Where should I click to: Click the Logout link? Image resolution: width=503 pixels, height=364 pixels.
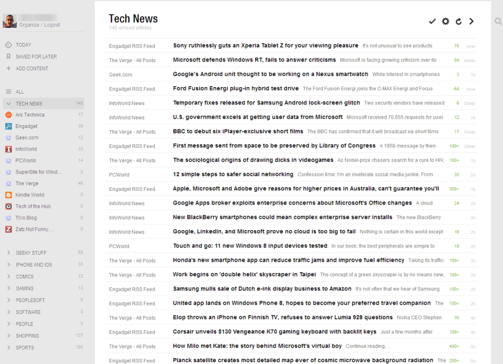(52, 25)
